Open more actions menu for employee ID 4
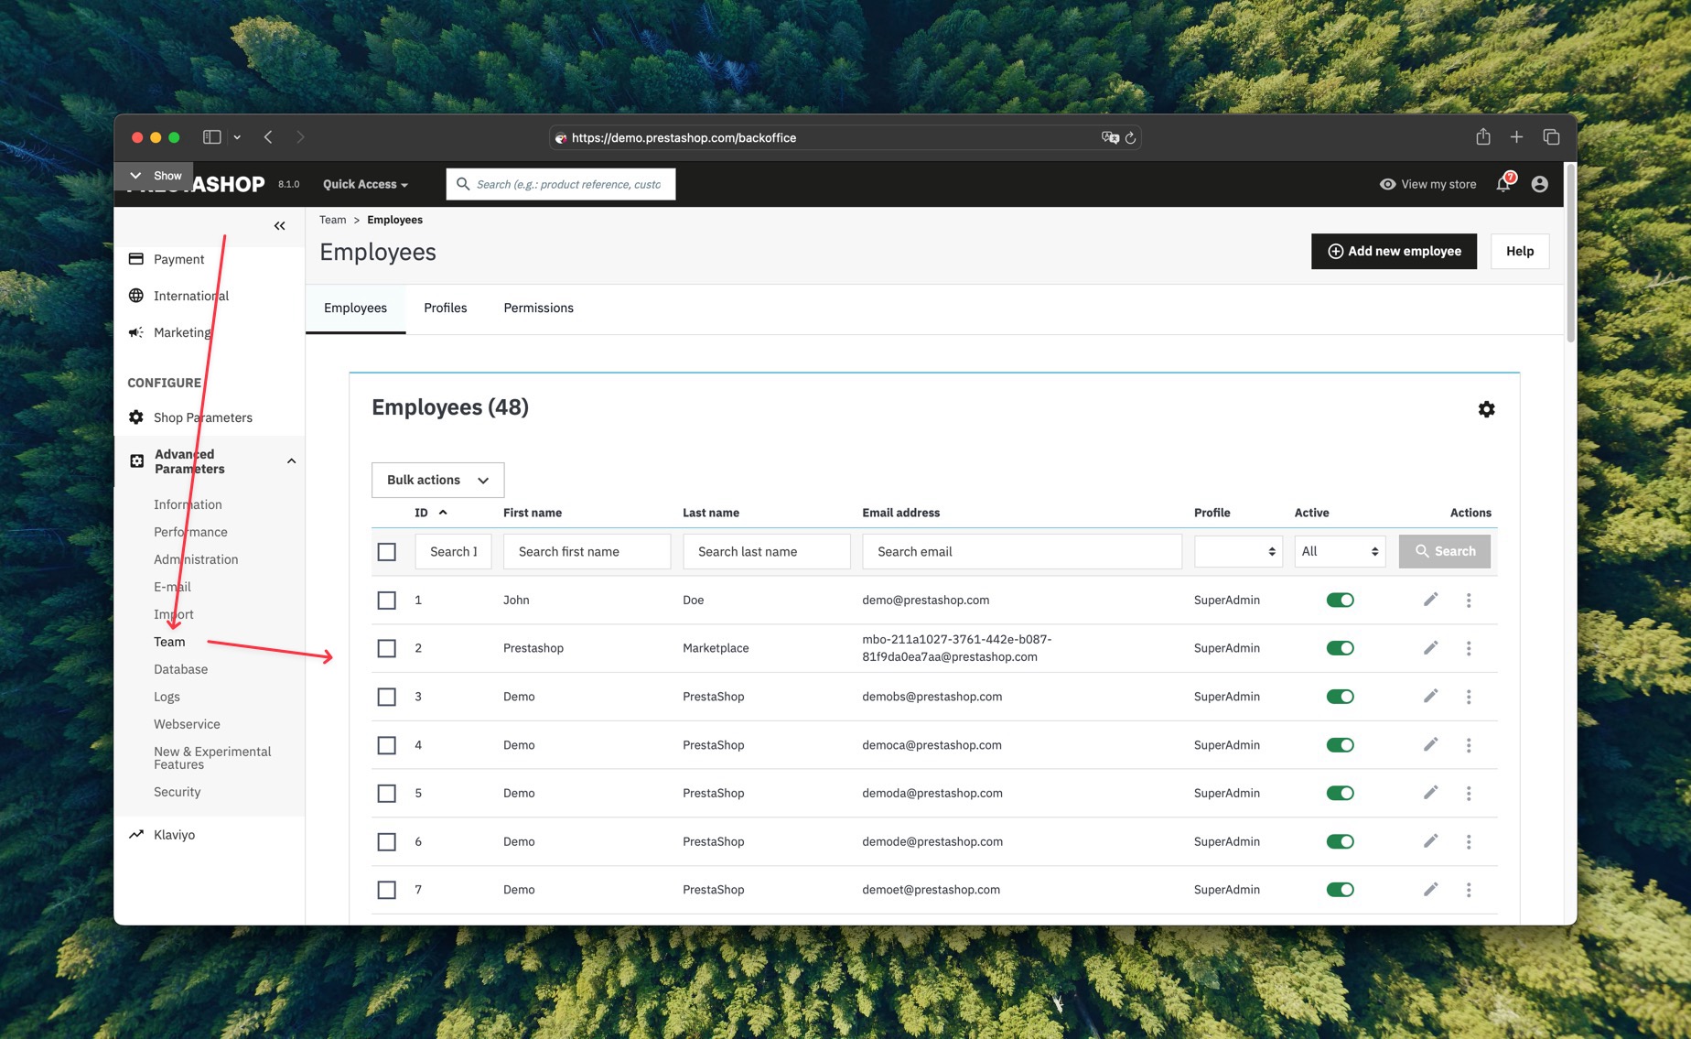The height and width of the screenshot is (1039, 1691). tap(1469, 745)
